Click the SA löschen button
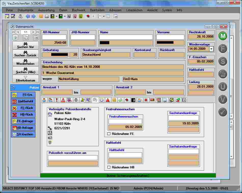The height and width of the screenshot is (193, 242). click(23, 134)
